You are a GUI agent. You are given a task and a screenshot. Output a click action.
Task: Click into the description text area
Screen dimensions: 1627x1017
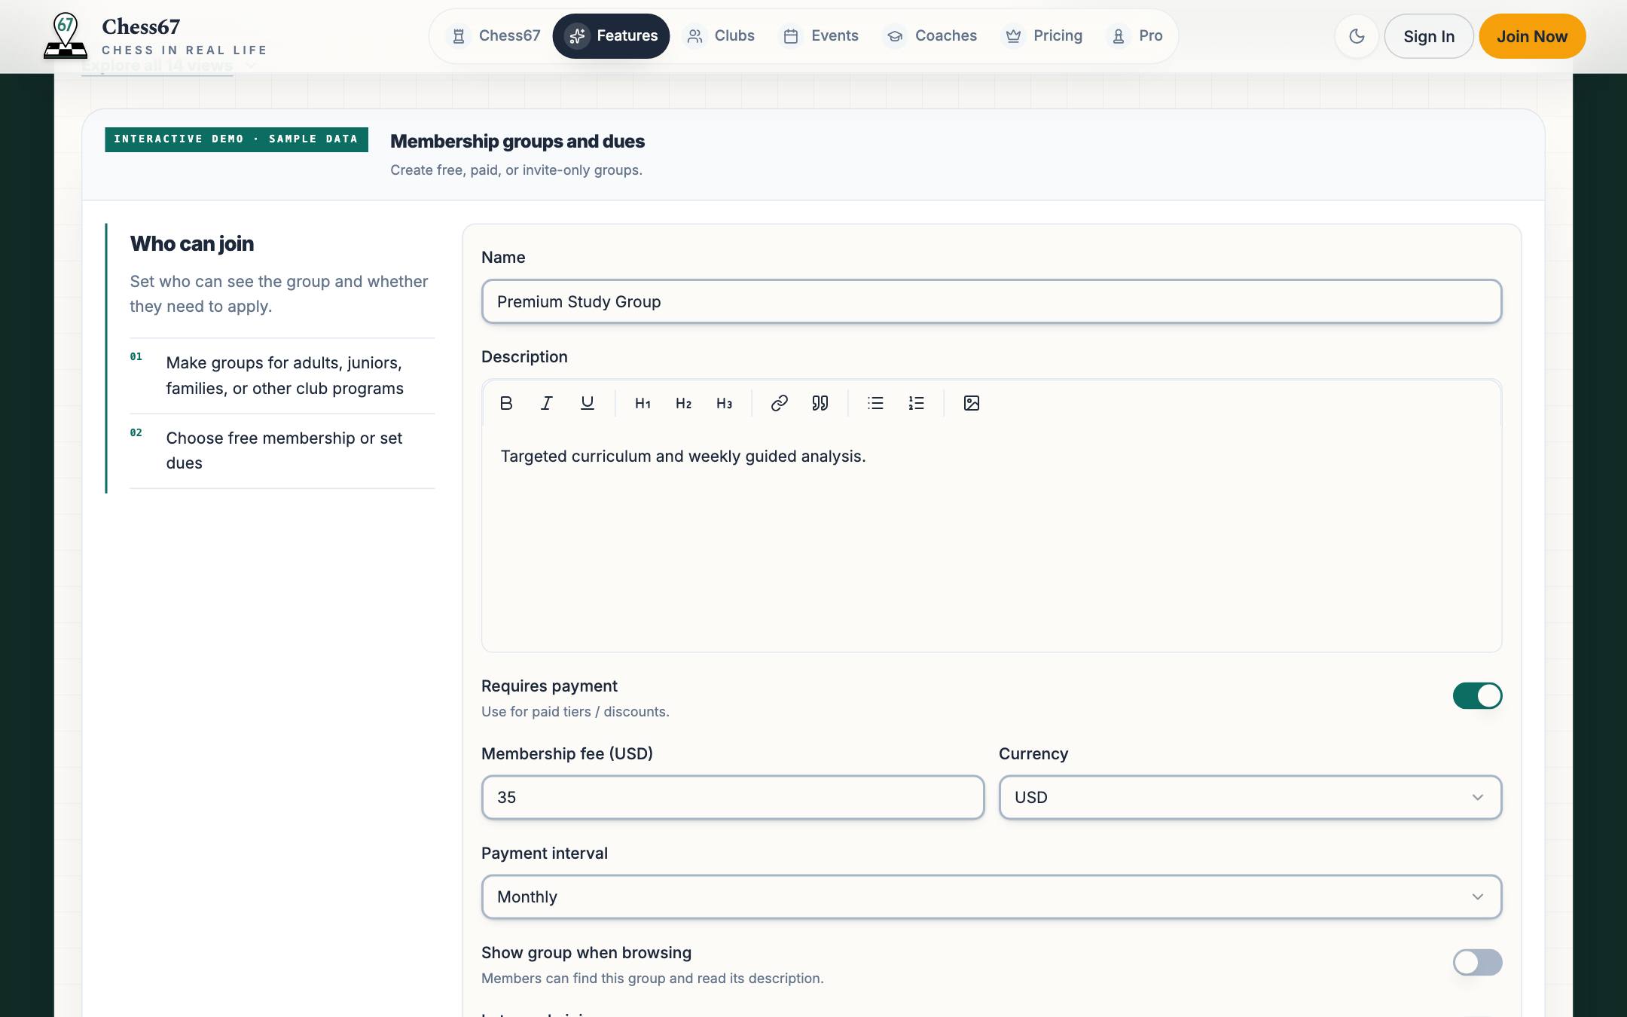point(991,539)
